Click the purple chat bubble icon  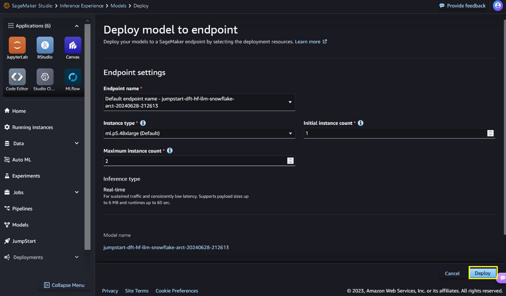[x=502, y=277]
